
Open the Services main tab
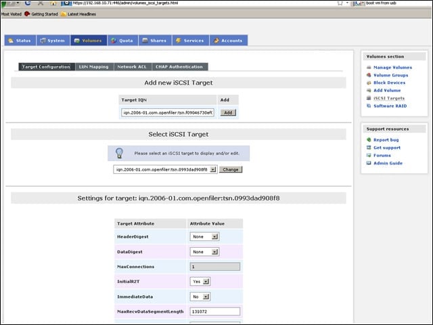(x=191, y=41)
